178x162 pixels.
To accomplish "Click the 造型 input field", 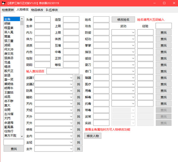I will [x=71, y=19].
